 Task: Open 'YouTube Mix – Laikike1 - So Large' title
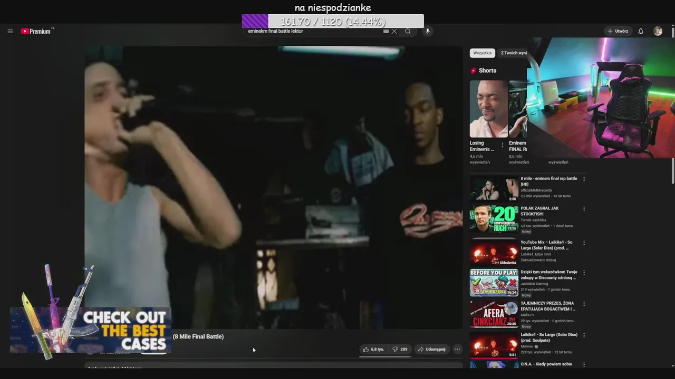(546, 245)
